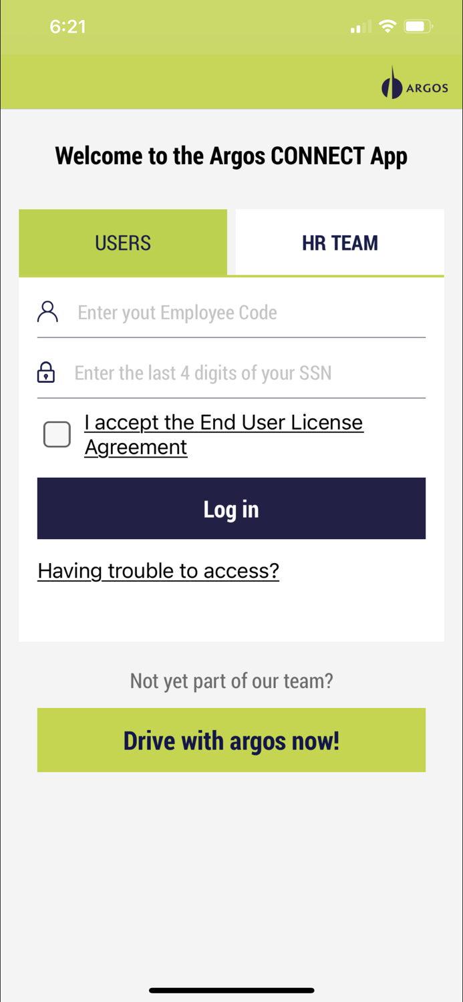Tap the home indicator bar at the bottom

click(x=231, y=991)
